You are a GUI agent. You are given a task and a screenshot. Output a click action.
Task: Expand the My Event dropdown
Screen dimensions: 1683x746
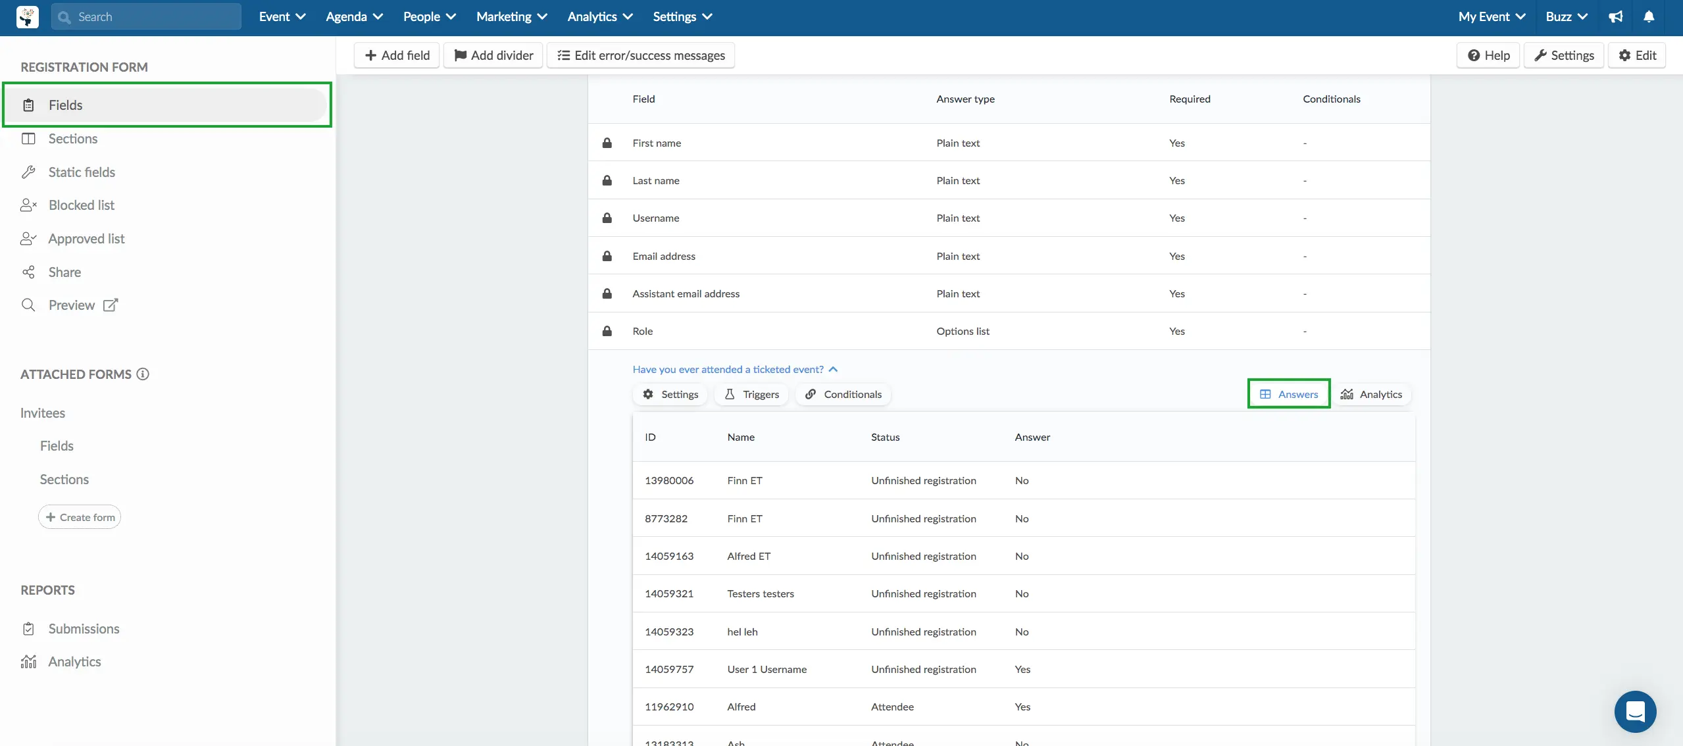[x=1492, y=16]
